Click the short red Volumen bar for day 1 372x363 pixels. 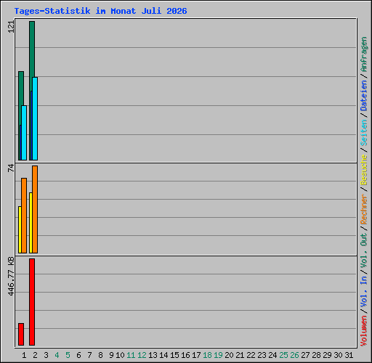tap(21, 334)
